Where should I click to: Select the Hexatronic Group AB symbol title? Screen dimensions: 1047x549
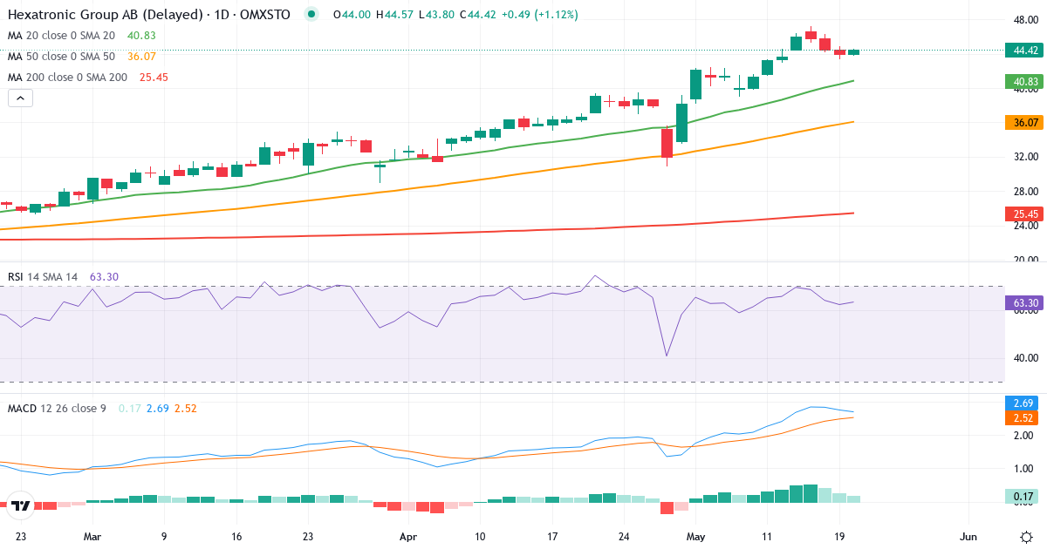coord(149,15)
